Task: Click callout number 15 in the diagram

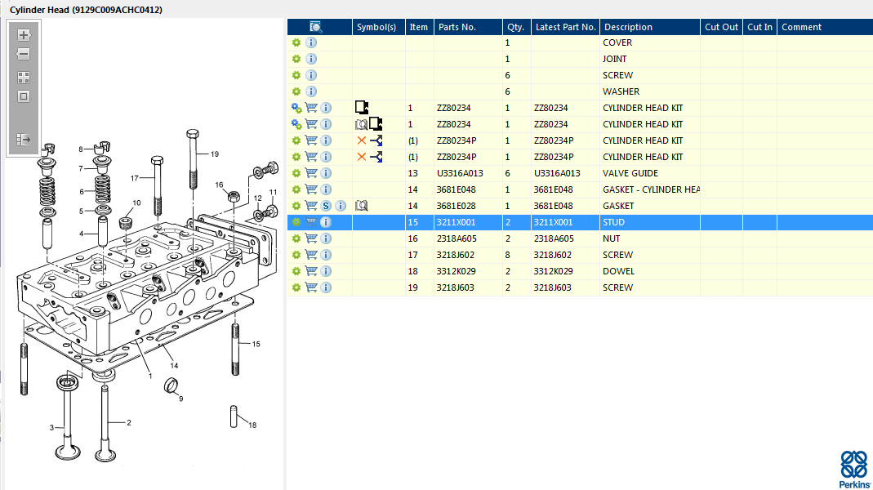Action: [256, 344]
